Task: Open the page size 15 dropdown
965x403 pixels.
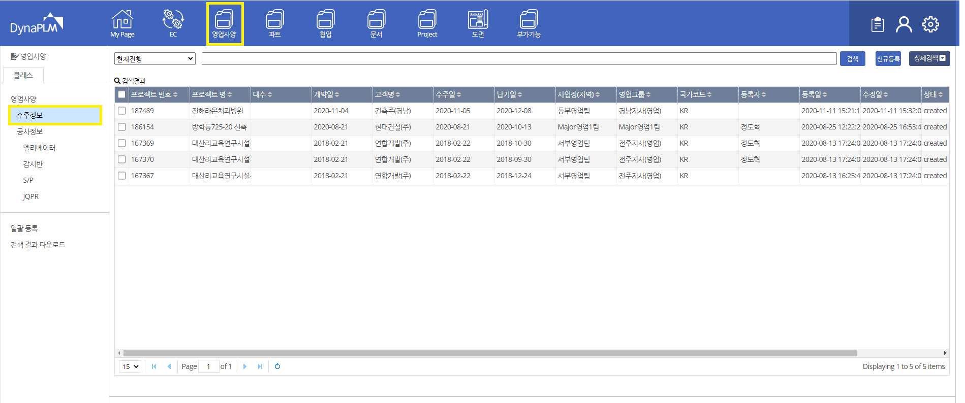Action: click(x=130, y=366)
